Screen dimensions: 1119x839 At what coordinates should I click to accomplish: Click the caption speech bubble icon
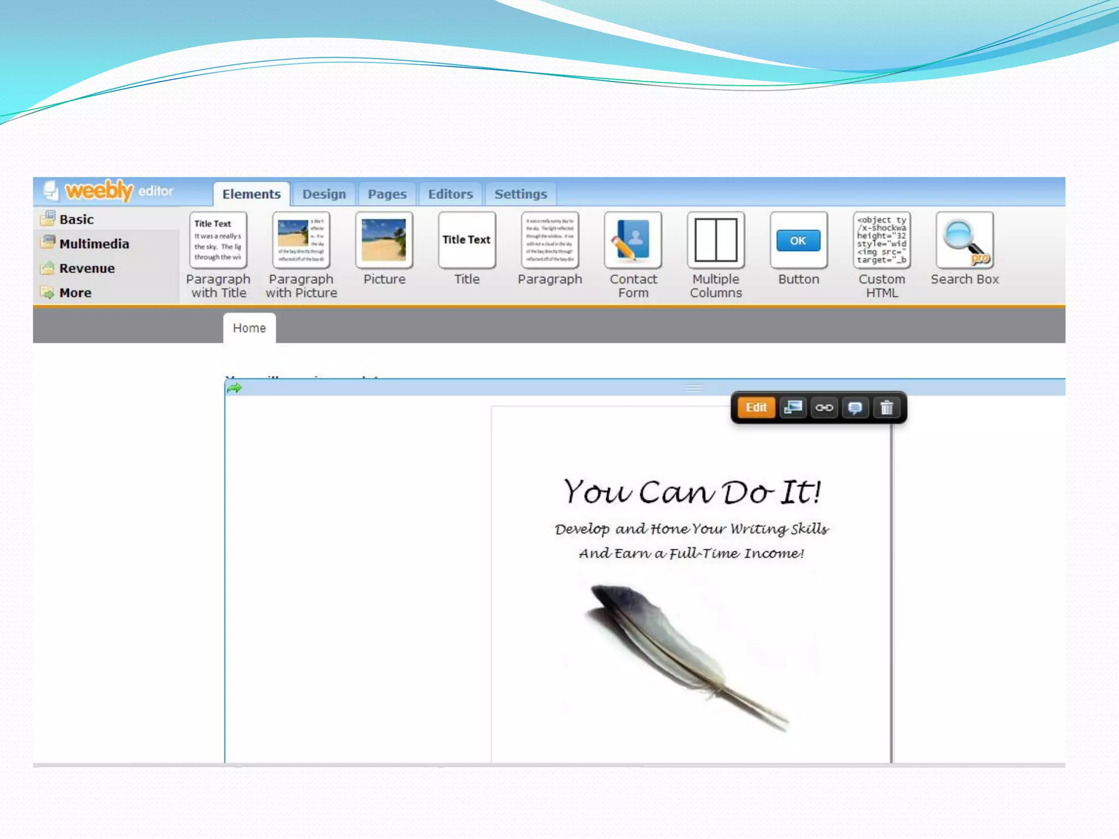855,407
